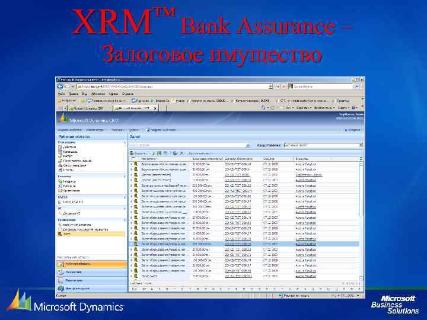Click the Маркетинг navigation button
Screen dimensions: 427x320
(x=91, y=272)
